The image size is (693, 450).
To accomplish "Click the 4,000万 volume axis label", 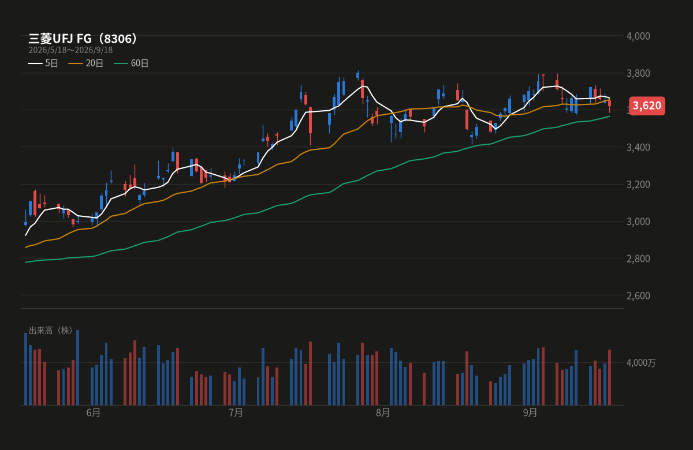I will tap(641, 363).
